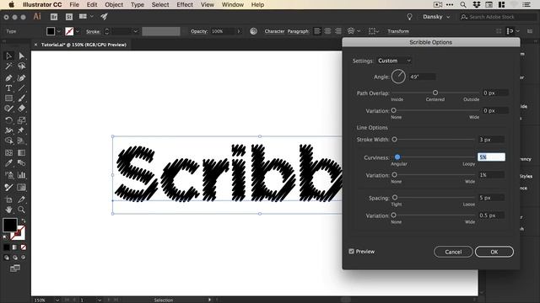Screen dimensions: 540x303
Task: Select the Mesh tool
Action: [x=8, y=153]
